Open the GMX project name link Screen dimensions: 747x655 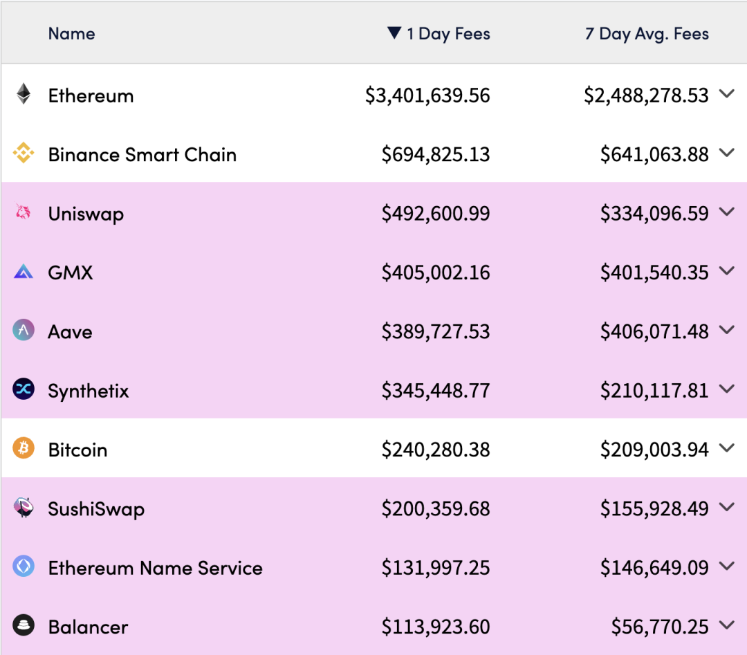pos(71,273)
